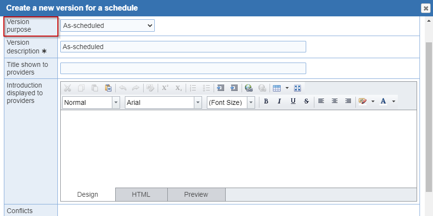The height and width of the screenshot is (216, 433).
Task: Toggle strikethrough formatting
Action: pos(306,101)
